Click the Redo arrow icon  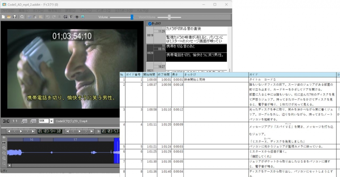click(x=53, y=17)
